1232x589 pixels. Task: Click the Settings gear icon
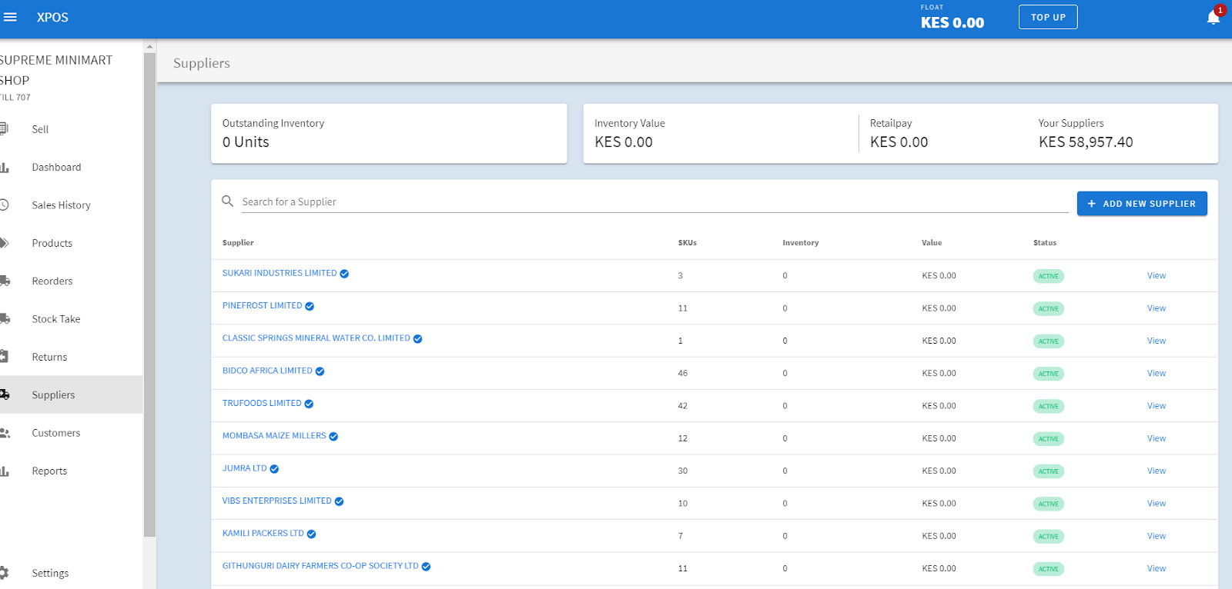pos(4,573)
